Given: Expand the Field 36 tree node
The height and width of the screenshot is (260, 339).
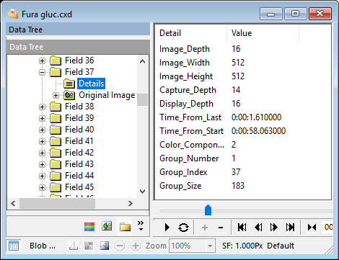Looking at the screenshot, I should pos(42,60).
